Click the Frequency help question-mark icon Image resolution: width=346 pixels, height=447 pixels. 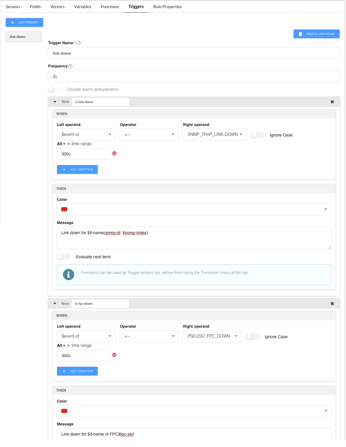click(71, 66)
